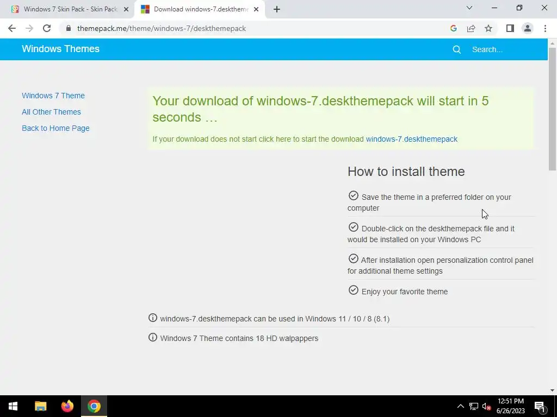Screen dimensions: 557x417
Task: Open Chrome's three-dot menu
Action: 545,28
